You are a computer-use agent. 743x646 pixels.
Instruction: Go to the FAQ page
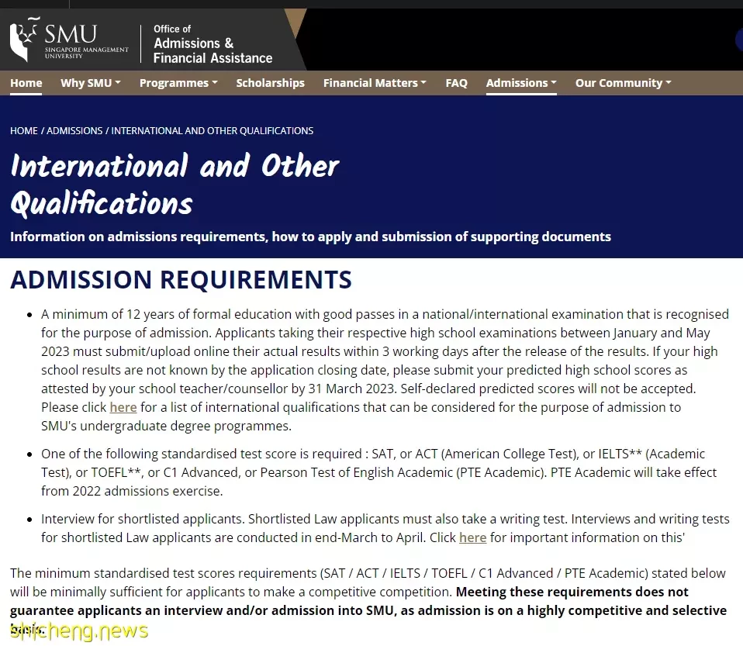click(x=456, y=83)
